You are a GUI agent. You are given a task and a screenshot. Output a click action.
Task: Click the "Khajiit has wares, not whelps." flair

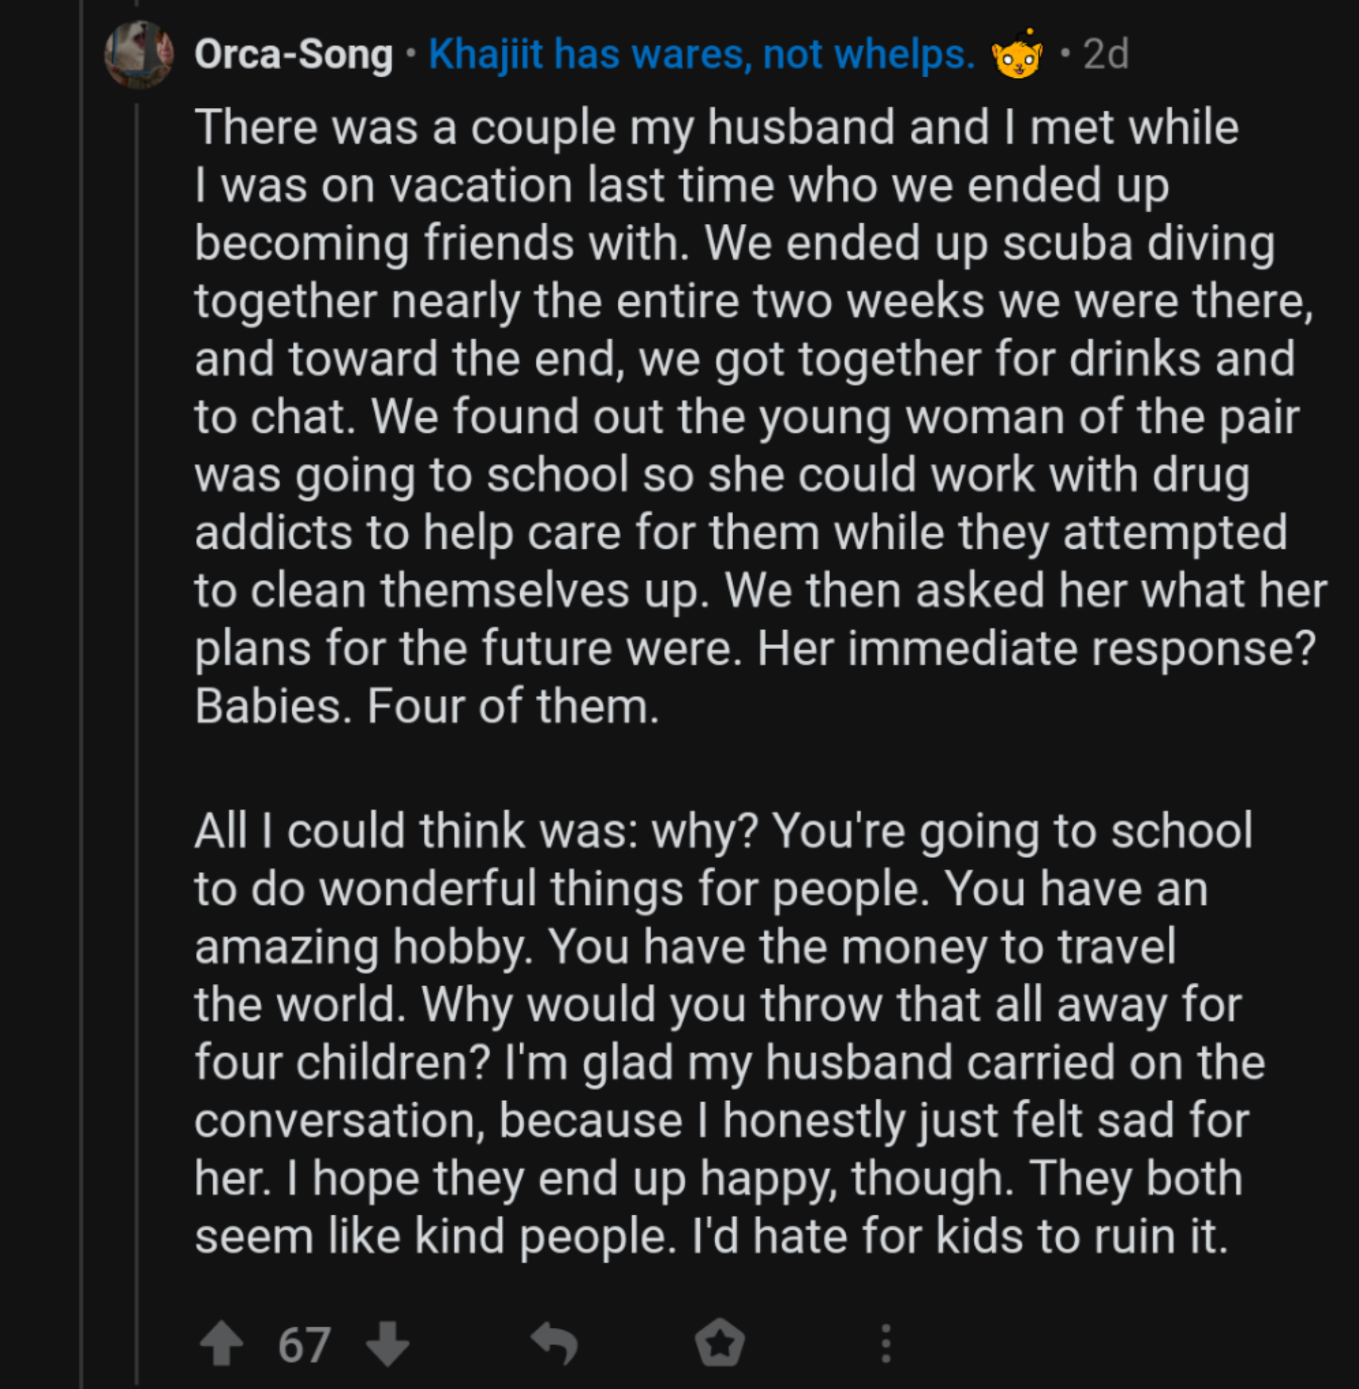pos(701,54)
